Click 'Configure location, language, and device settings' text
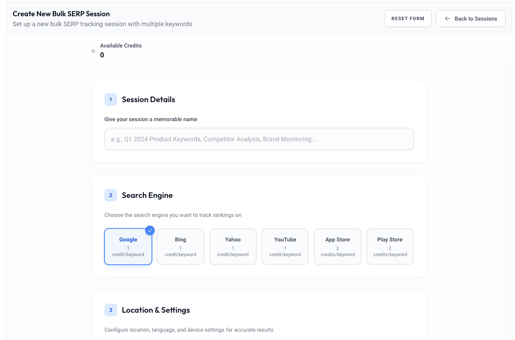The height and width of the screenshot is (340, 515). (x=189, y=330)
